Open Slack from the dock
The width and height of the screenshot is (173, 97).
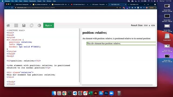point(85,93)
